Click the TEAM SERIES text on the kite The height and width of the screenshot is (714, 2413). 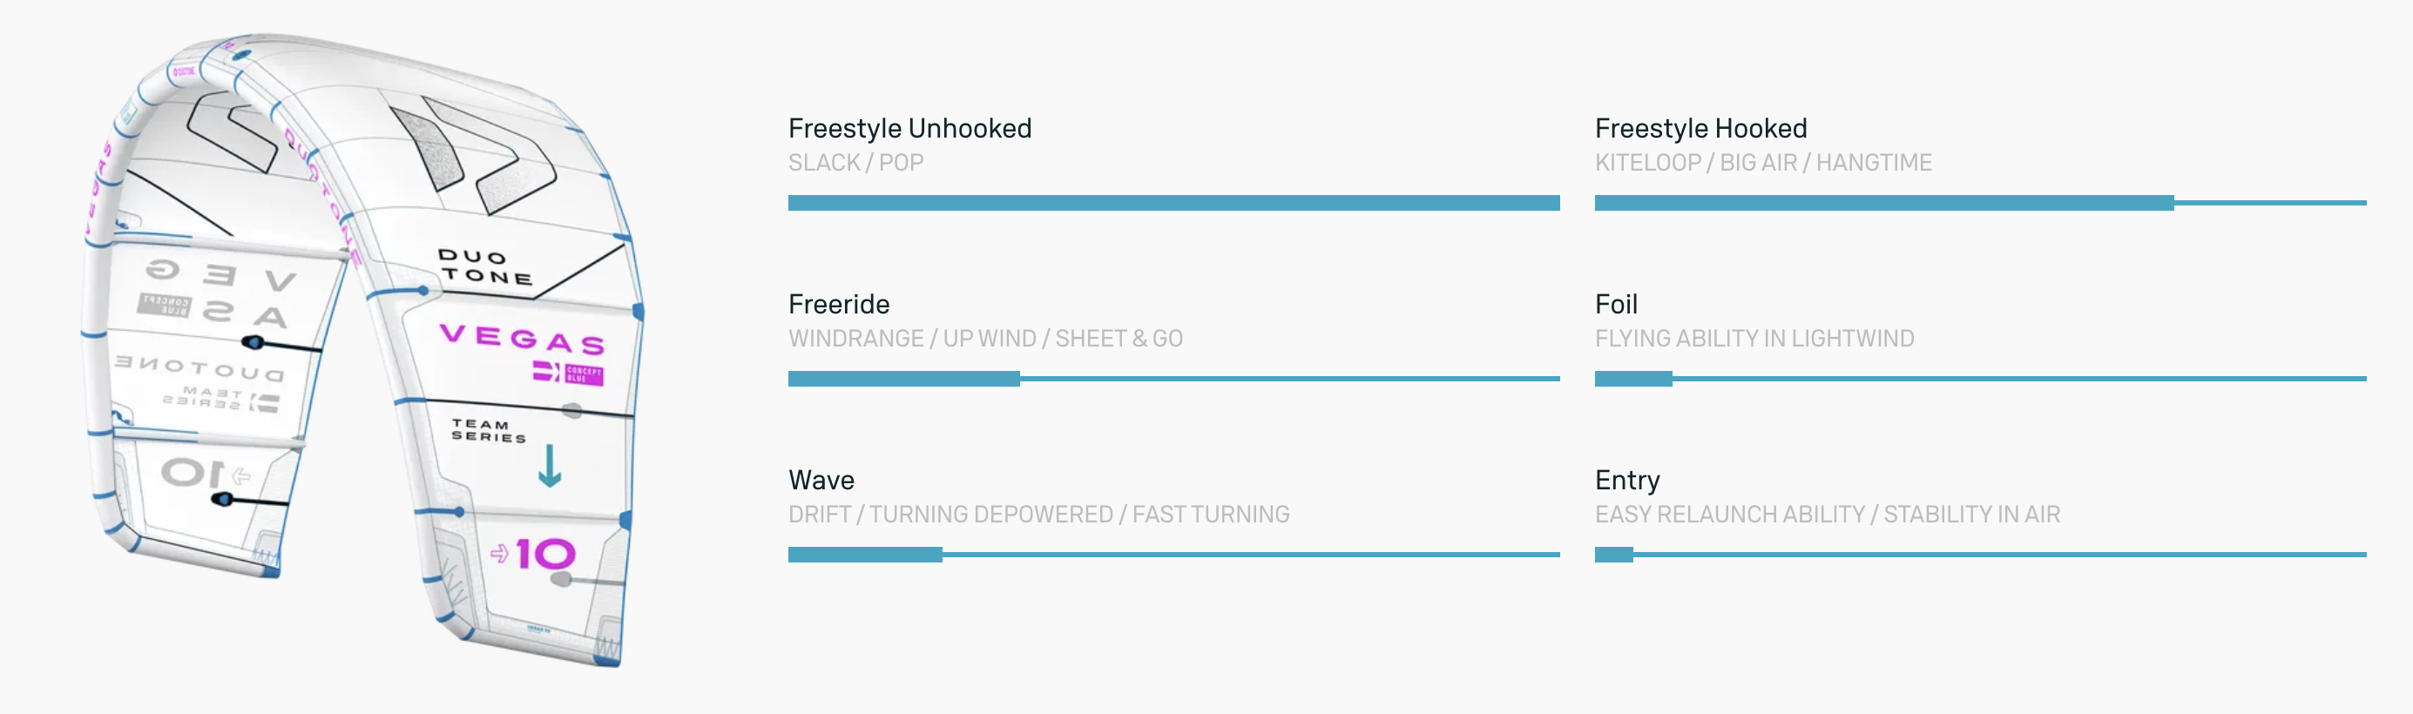(488, 430)
